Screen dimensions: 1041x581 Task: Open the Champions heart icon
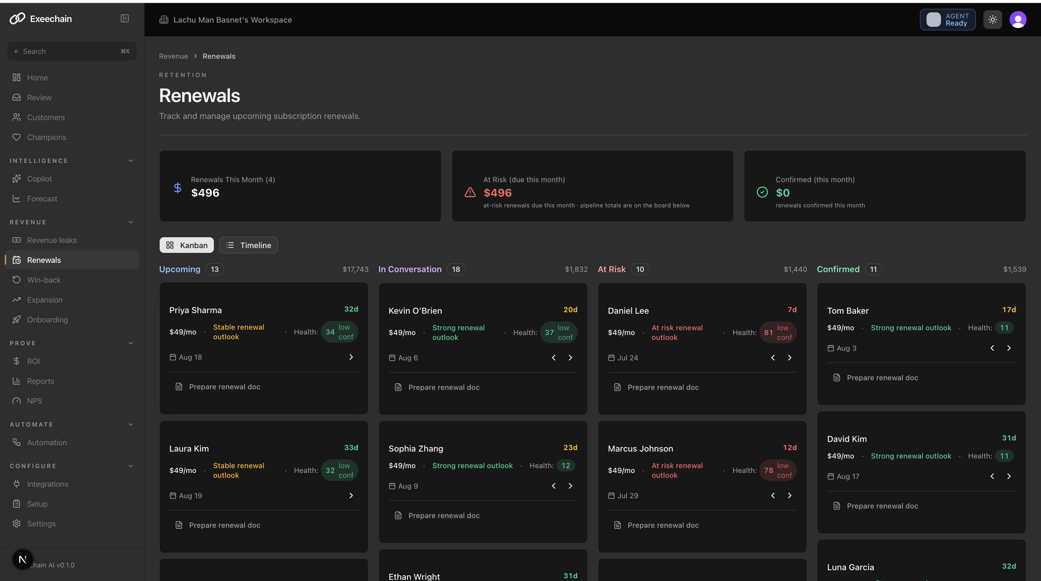coord(16,137)
